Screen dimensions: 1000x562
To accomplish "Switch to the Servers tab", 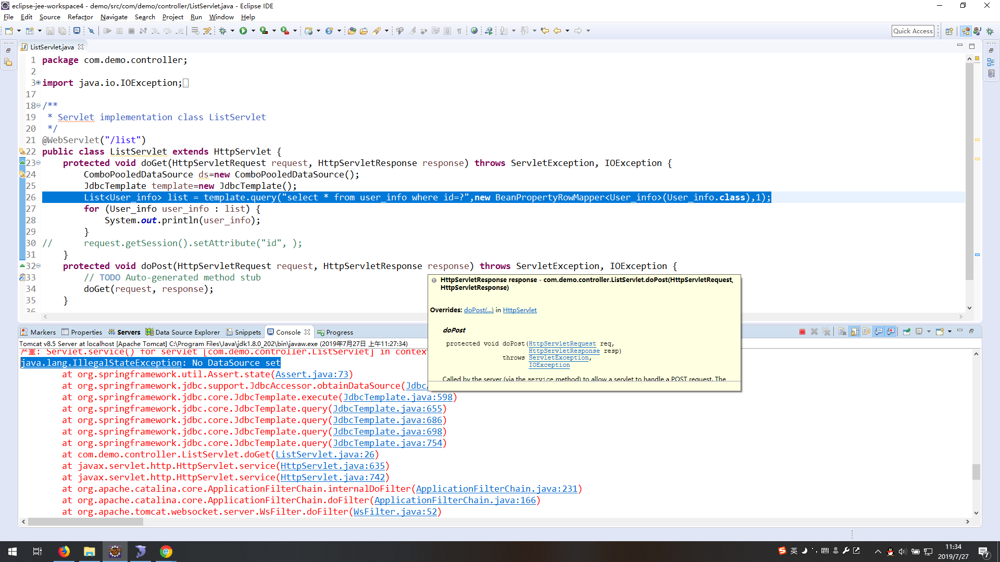I will pos(129,332).
